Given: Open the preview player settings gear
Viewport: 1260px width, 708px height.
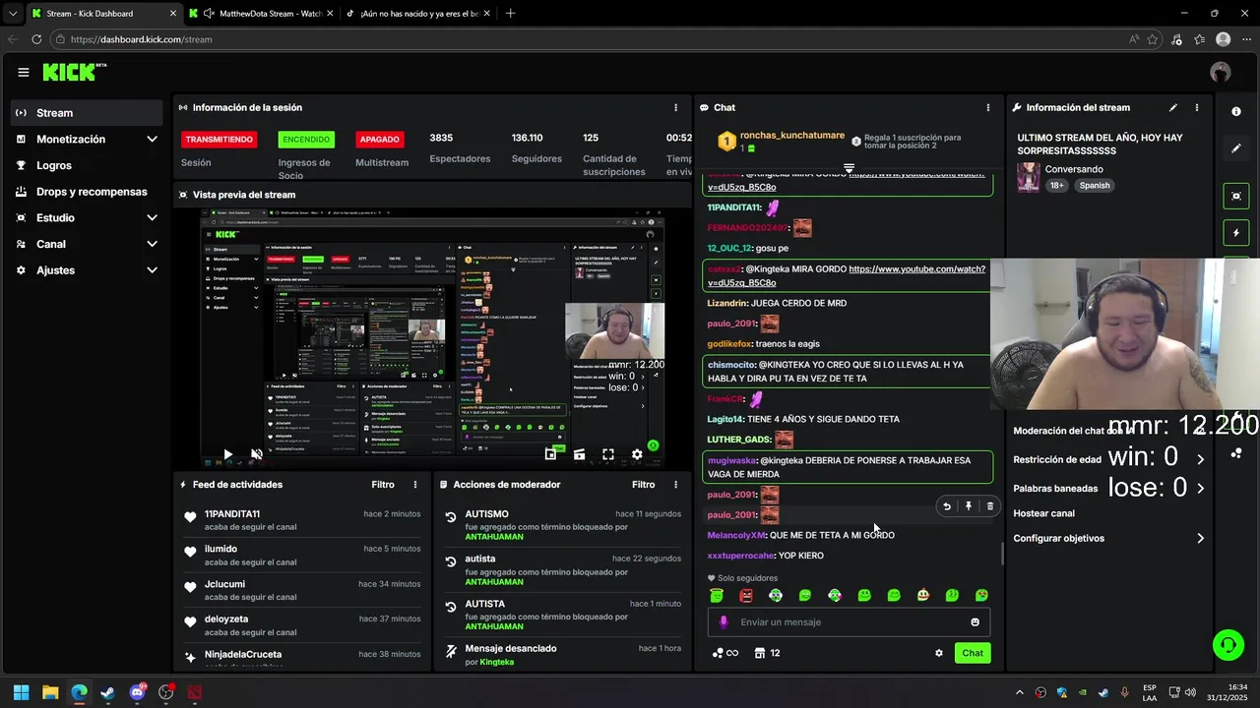Looking at the screenshot, I should click(x=637, y=454).
